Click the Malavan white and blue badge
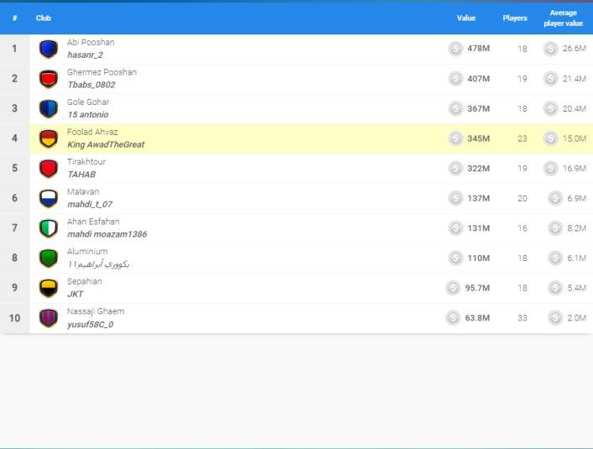Viewport: 593px width, 449px height. (x=49, y=198)
